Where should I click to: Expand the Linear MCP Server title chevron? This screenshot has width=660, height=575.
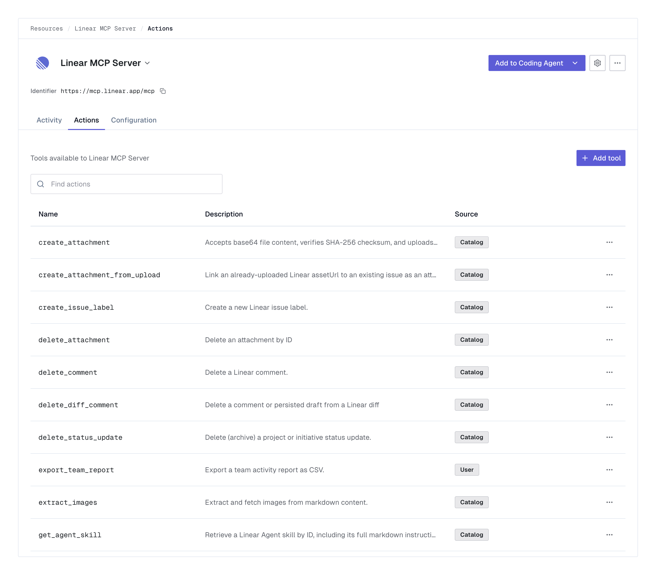point(147,63)
